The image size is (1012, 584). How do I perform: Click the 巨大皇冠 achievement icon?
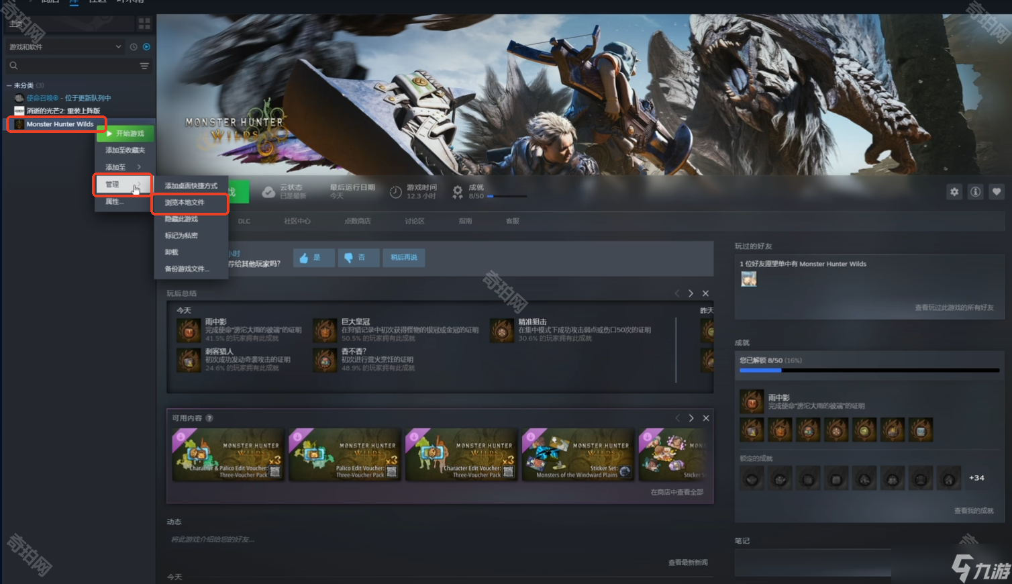click(x=325, y=331)
